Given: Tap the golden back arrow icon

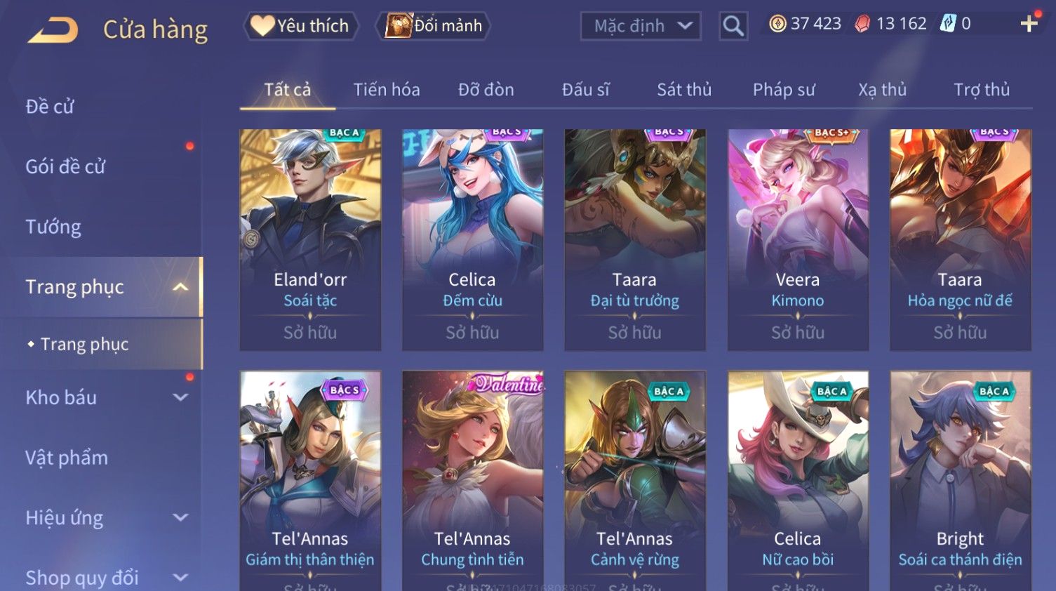Looking at the screenshot, I should pos(53,30).
